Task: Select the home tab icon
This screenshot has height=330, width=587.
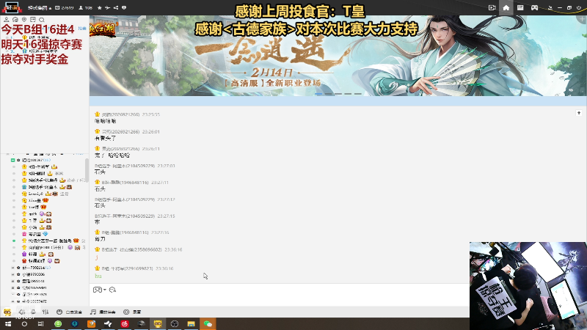Action: 506,7
